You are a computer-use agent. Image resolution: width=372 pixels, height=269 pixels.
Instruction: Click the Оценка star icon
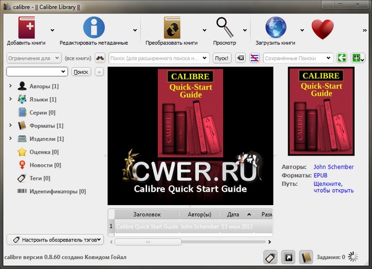22,152
